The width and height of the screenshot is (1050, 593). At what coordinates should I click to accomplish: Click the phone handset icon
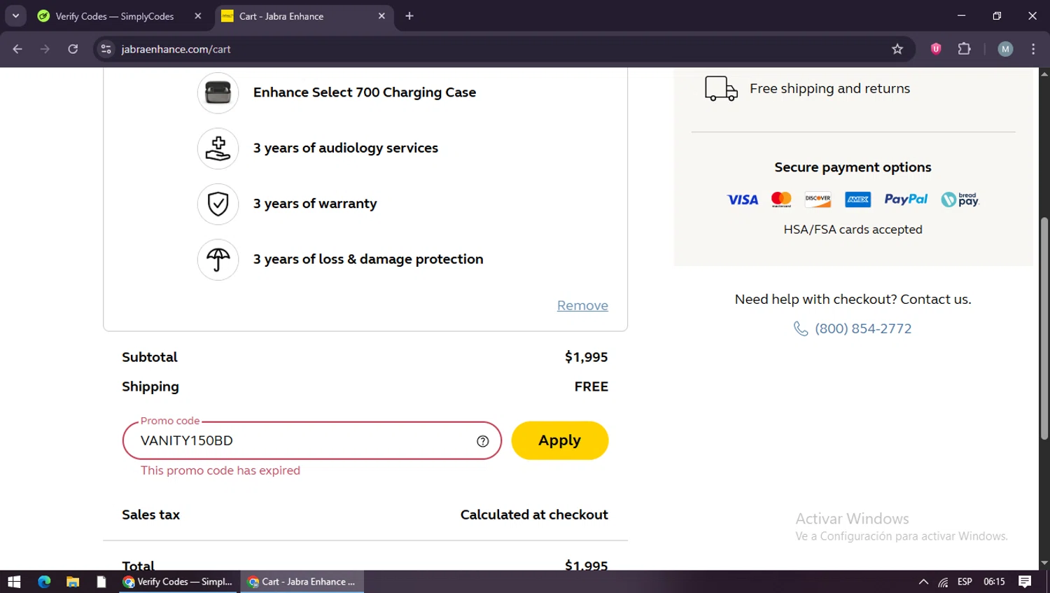pyautogui.click(x=801, y=328)
